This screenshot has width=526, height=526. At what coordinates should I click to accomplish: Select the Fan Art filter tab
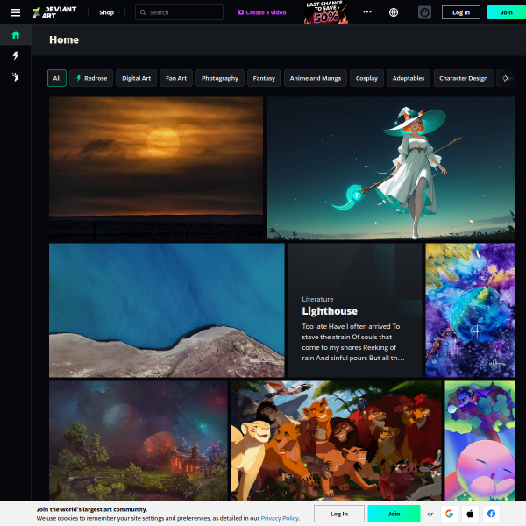(176, 78)
